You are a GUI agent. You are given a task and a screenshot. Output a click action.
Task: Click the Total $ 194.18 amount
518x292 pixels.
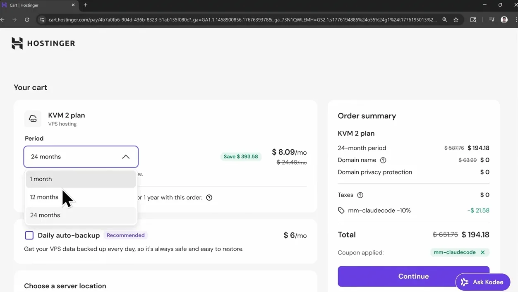(475, 235)
